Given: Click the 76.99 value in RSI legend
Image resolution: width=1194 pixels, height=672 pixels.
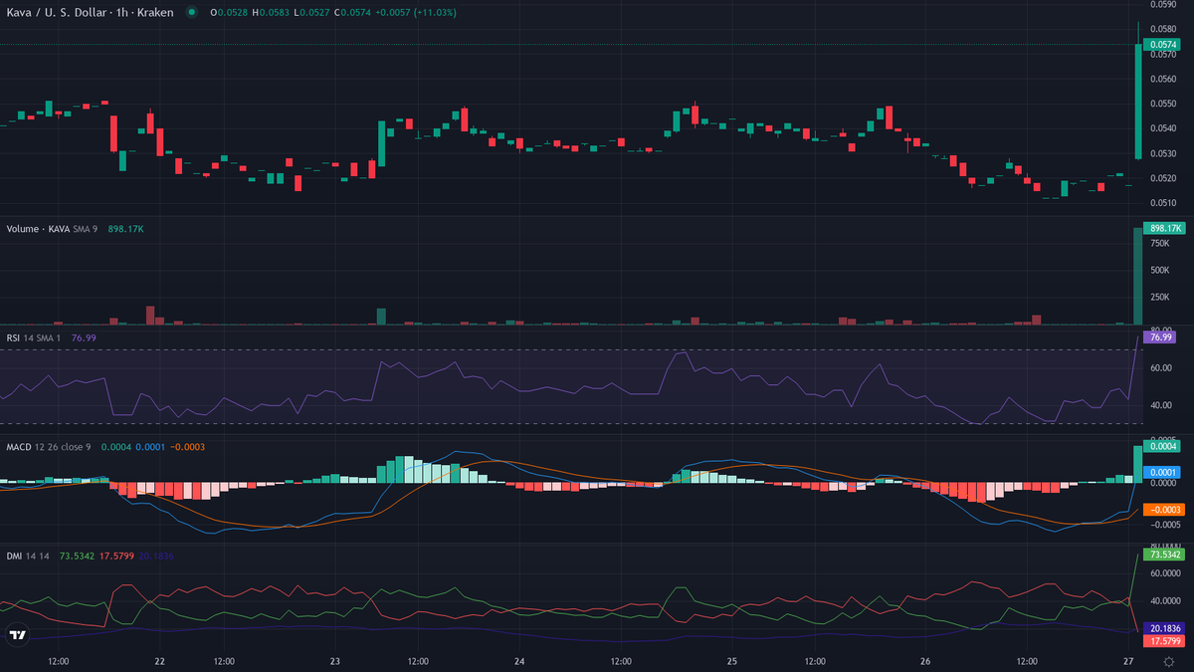Looking at the screenshot, I should tap(84, 338).
